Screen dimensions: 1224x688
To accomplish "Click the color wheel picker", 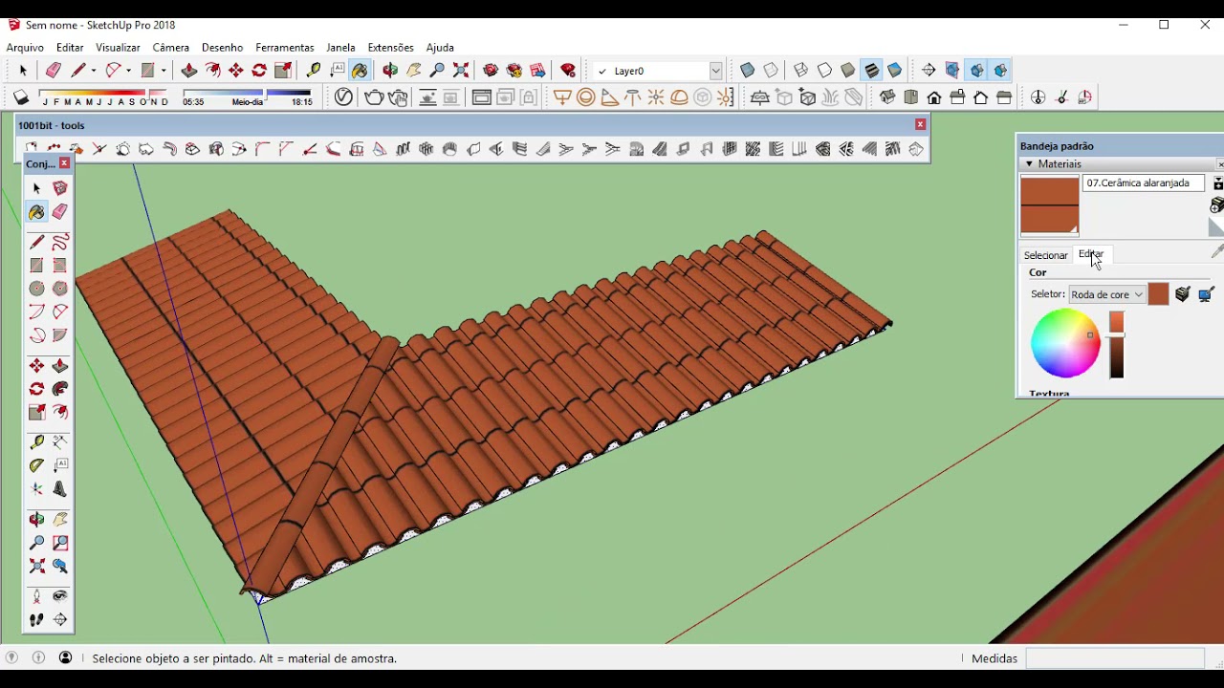I will coord(1065,344).
